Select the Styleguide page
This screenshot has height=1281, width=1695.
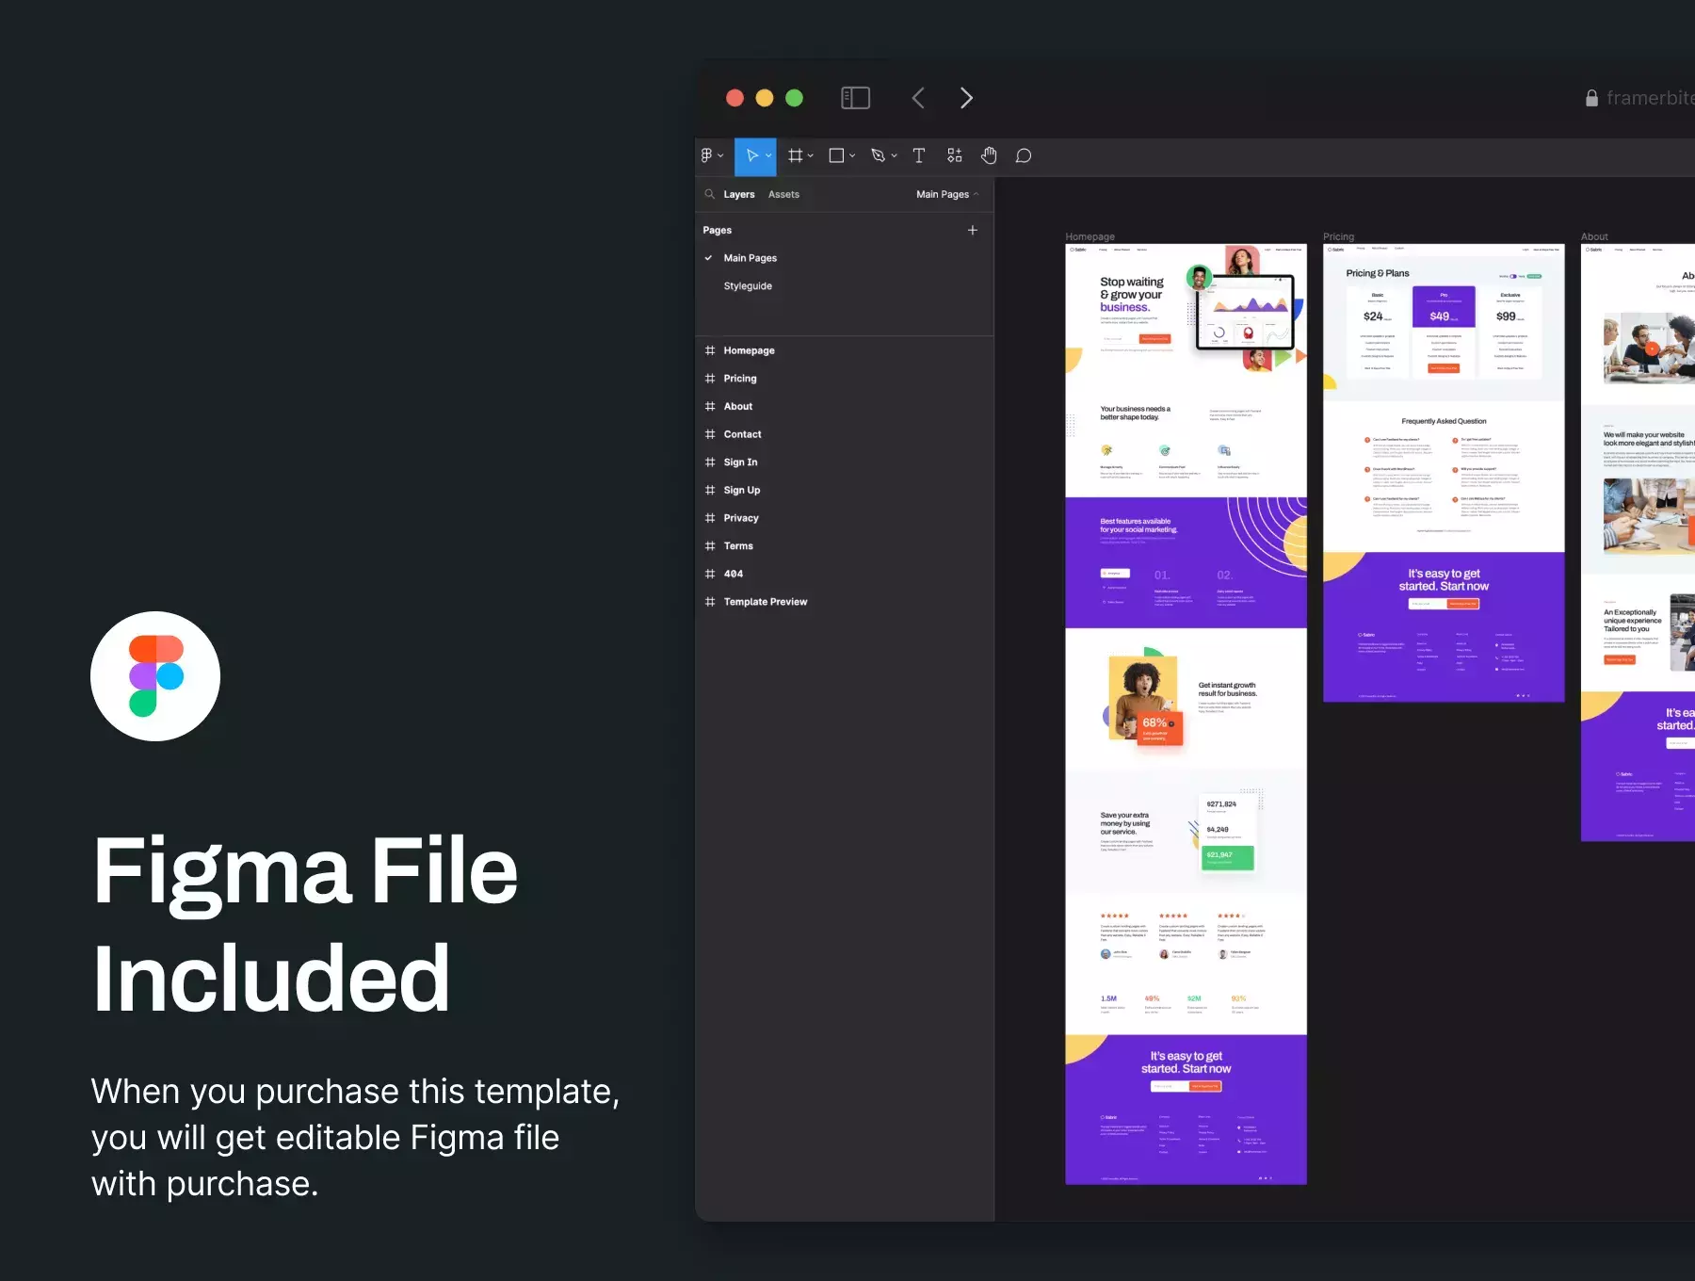(x=748, y=286)
